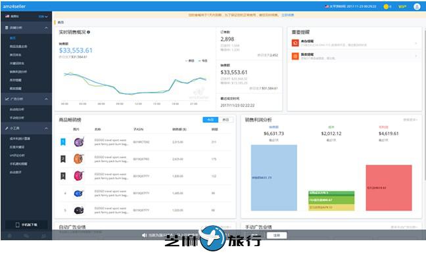426x256 pixels.
Task: Select the 昨日 toggle in bestsellers panel
Action: click(225, 119)
